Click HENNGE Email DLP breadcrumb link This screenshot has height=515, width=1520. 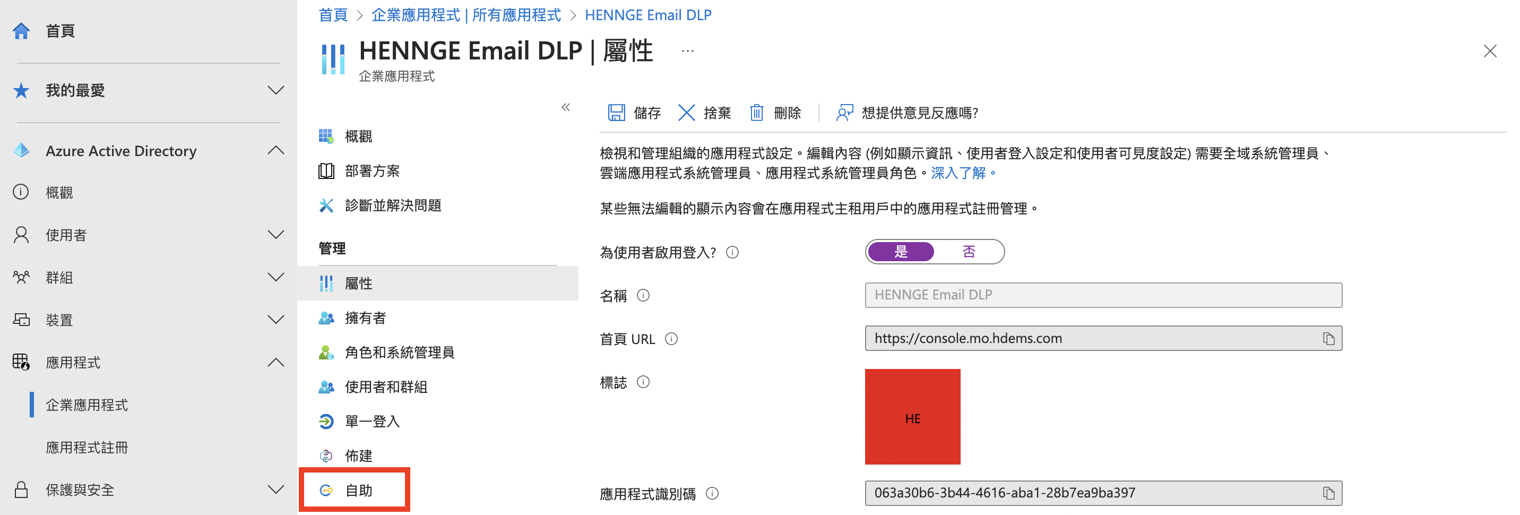pos(648,15)
